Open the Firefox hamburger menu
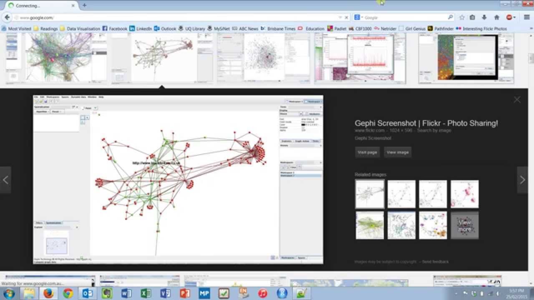Screen dimensions: 534x300 click(526, 17)
